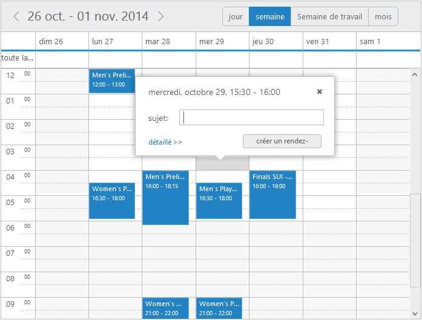422x320 pixels.
Task: Click the sujet text field
Action: click(253, 117)
